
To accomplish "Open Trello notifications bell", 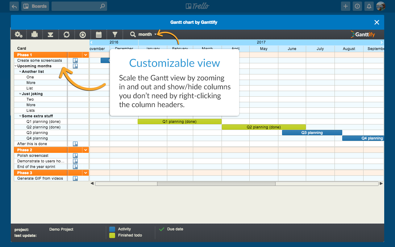I will coord(369,6).
